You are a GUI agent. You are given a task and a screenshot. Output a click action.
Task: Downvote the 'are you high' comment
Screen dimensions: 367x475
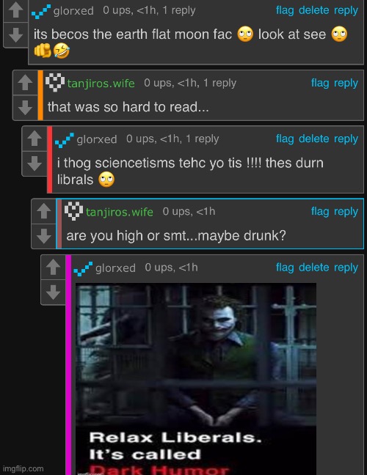(44, 236)
